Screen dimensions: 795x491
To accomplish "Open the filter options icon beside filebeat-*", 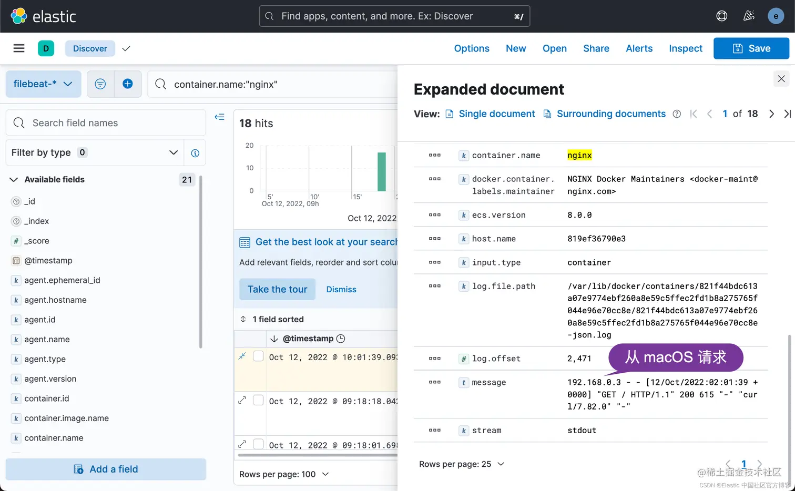I will (100, 84).
